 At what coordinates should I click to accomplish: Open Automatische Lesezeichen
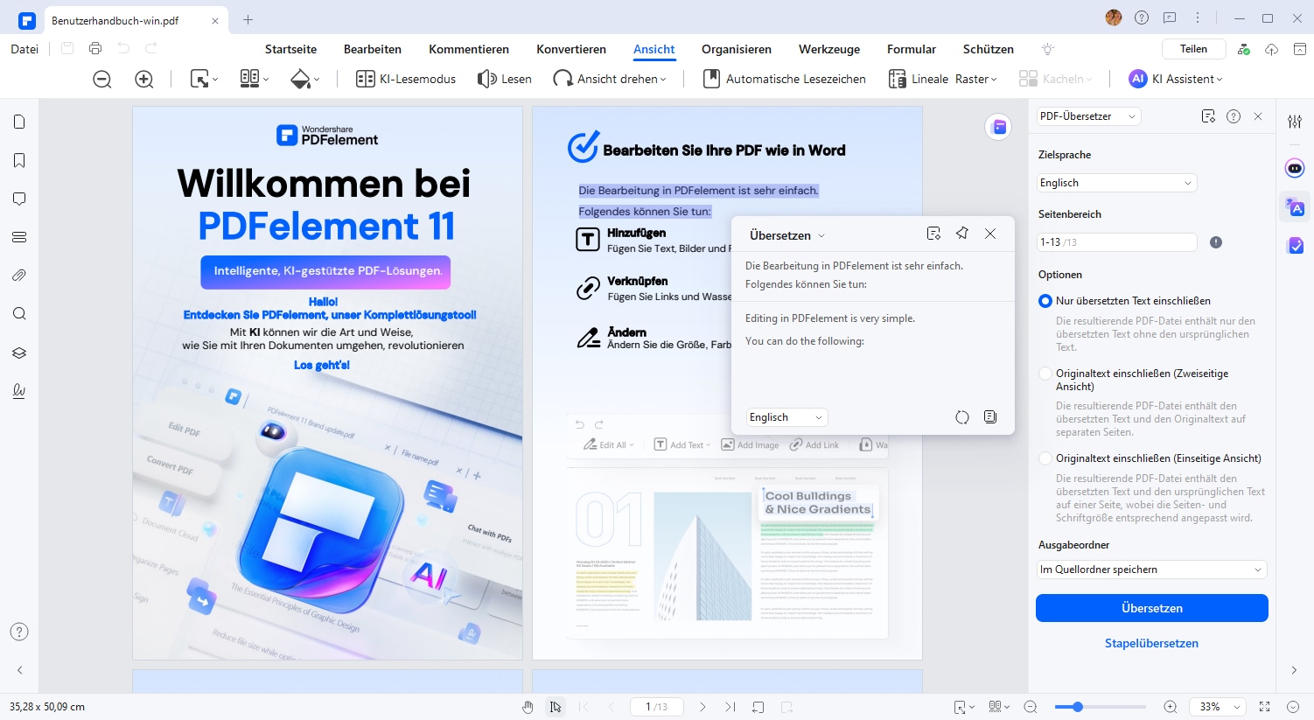pyautogui.click(x=785, y=79)
